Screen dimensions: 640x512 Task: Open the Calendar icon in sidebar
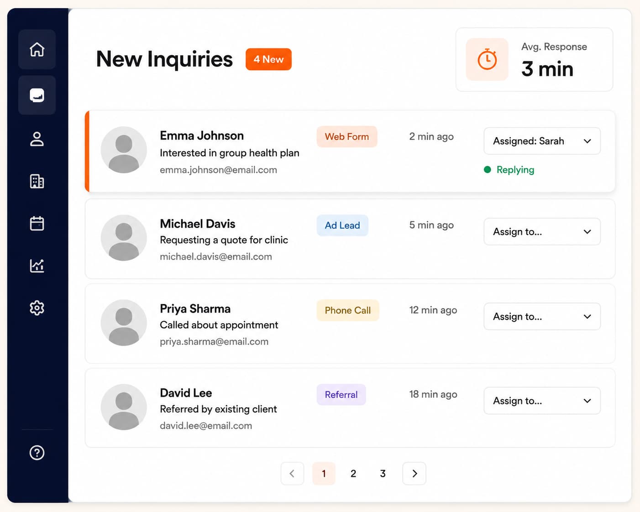coord(37,223)
